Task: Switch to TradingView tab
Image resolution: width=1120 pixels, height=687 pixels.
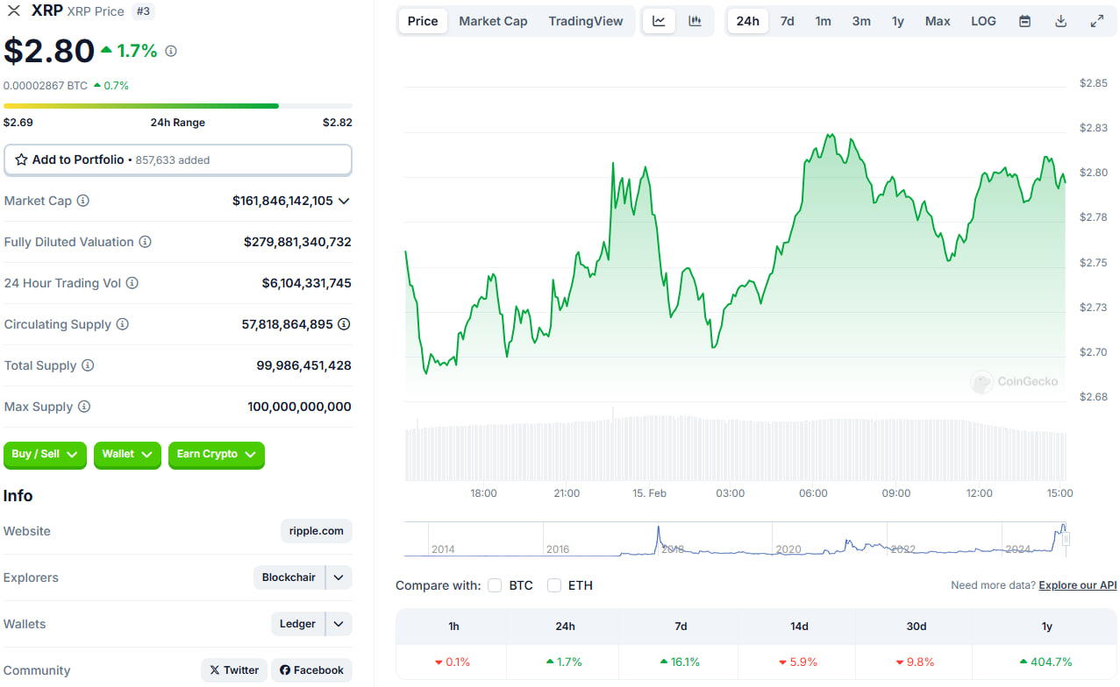Action: [586, 21]
